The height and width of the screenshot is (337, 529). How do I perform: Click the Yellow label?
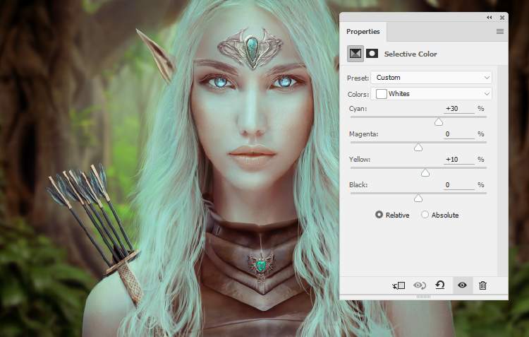(x=360, y=159)
